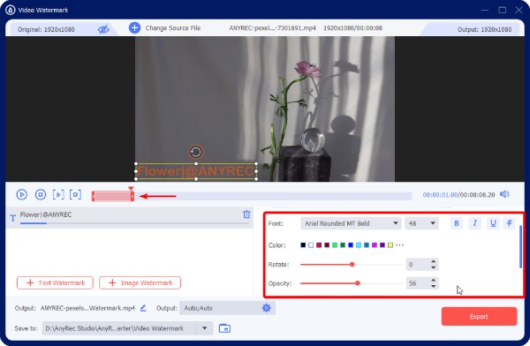Click the red watermark duration segment on timeline

[x=112, y=196]
